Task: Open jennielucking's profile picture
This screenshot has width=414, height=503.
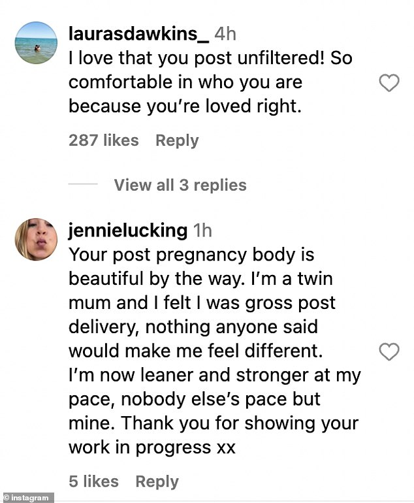Action: point(36,239)
